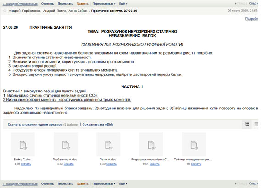The image size is (262, 189).
Task: Download Таблица определения file via Скачать
Action: click(x=196, y=164)
